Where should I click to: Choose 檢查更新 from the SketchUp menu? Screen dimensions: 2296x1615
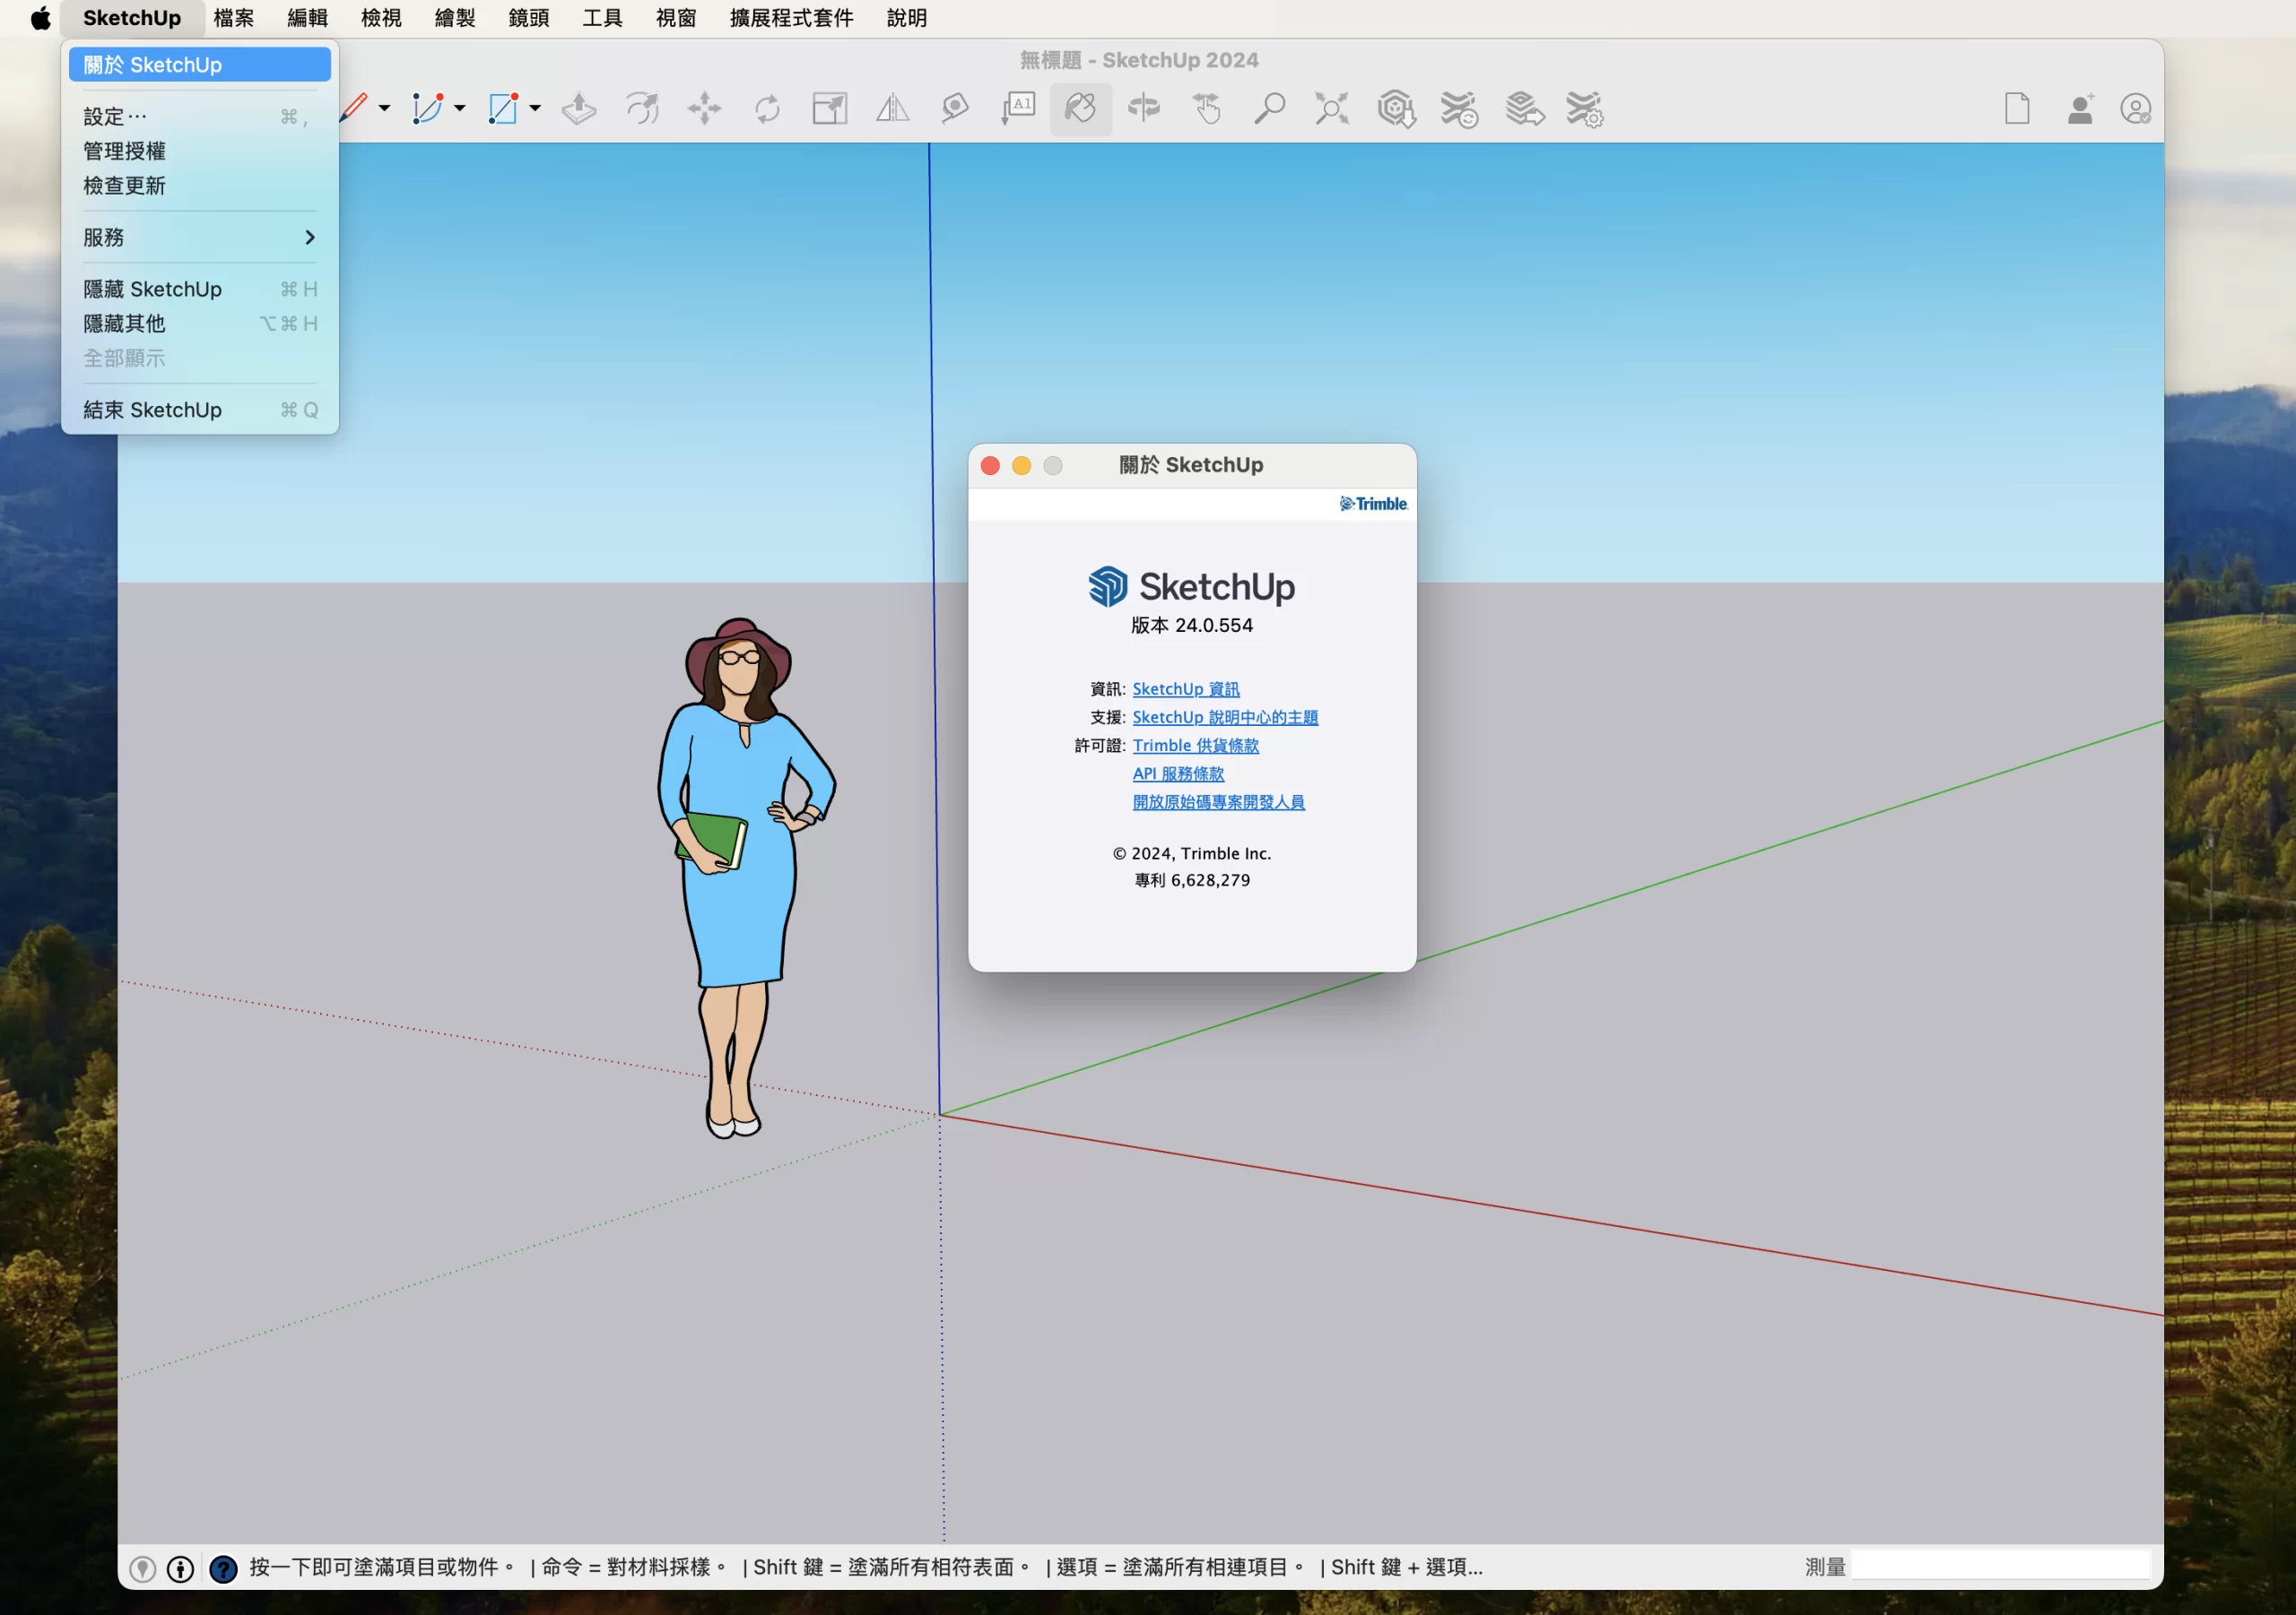point(125,186)
